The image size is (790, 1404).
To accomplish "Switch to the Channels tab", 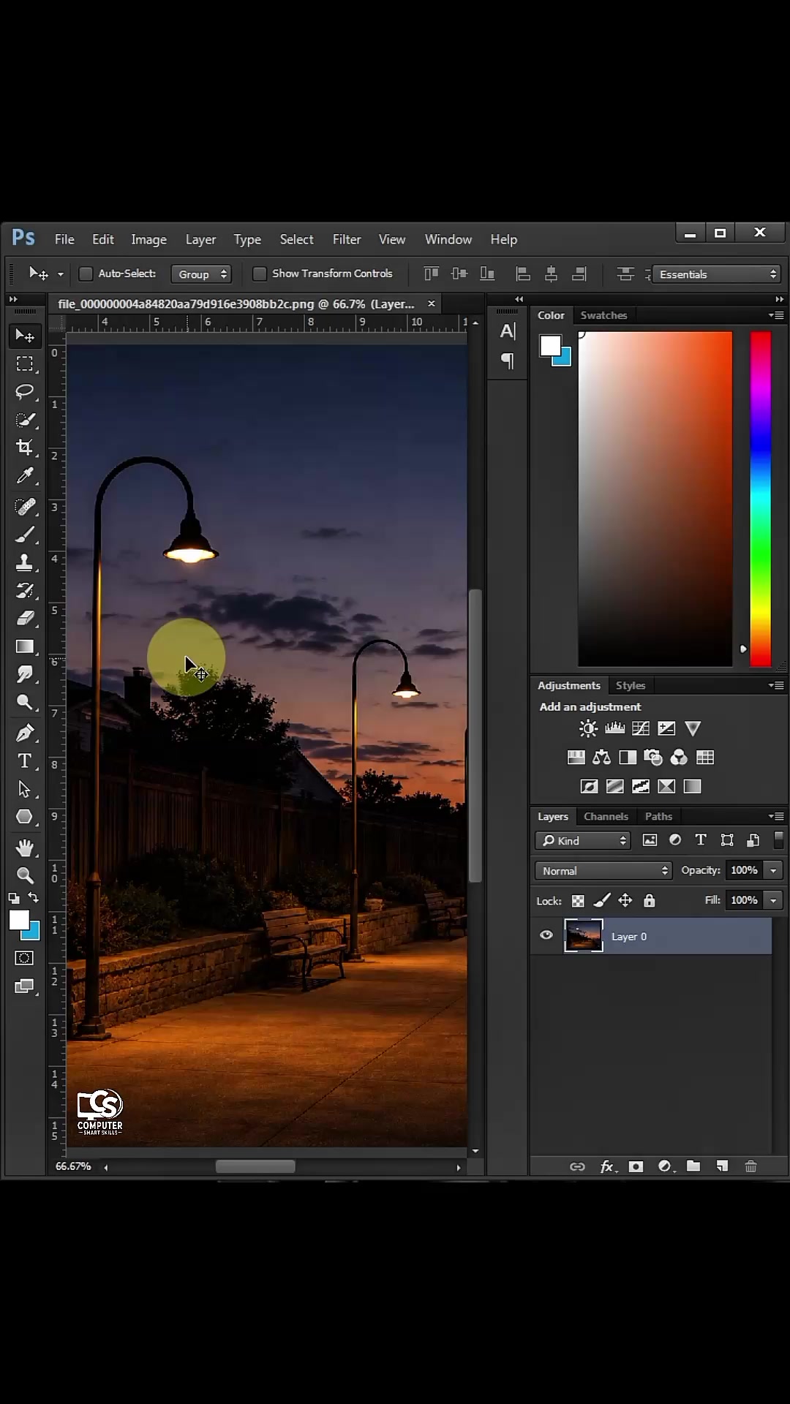I will [606, 816].
